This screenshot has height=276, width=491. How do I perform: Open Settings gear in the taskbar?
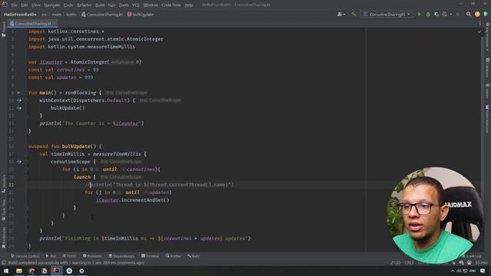pos(82,271)
